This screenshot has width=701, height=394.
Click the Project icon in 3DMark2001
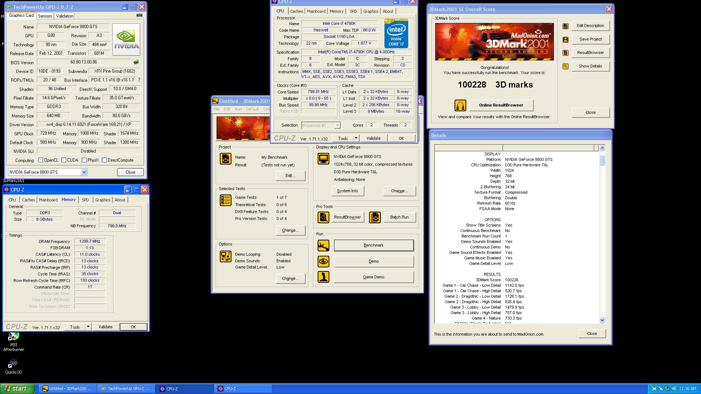(x=226, y=159)
